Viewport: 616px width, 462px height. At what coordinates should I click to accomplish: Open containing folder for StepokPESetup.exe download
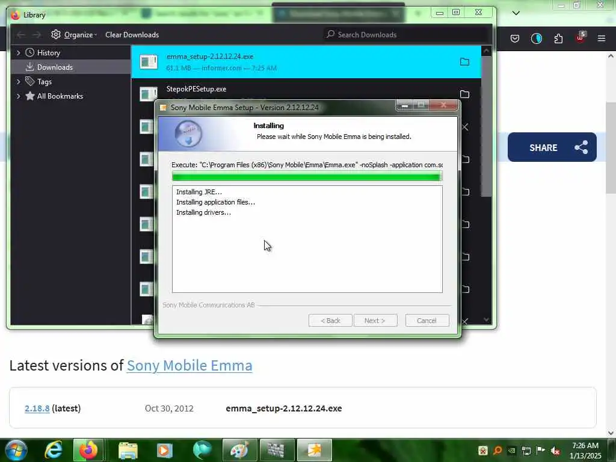point(464,94)
